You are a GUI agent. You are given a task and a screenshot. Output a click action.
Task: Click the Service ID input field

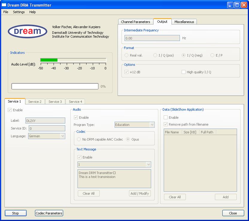coord(47,128)
